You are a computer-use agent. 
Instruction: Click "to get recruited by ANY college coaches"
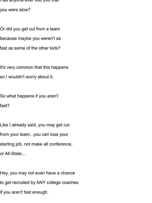39,183
